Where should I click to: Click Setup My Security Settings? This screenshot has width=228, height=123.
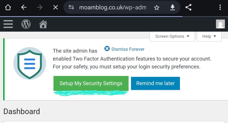[91, 83]
